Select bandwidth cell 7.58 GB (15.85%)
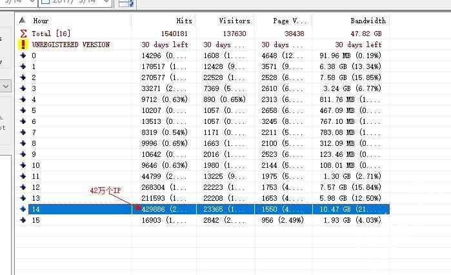This screenshot has height=275, width=451. [350, 77]
